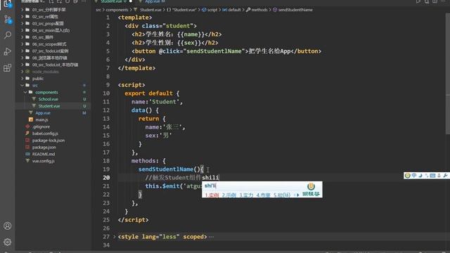Click the wrench icon beside methods breadcrumb
Image resolution: width=450 pixels, height=253 pixels.
tap(248, 10)
